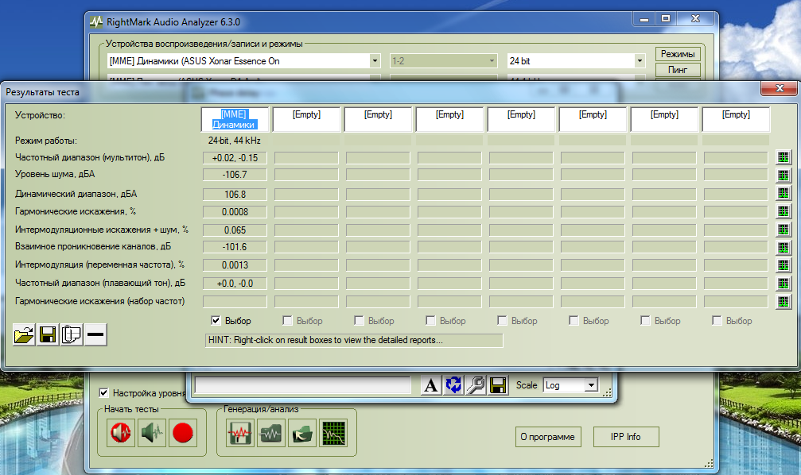Click the swept tone value +0.0, -0.0
The image size is (801, 475).
pos(235,284)
